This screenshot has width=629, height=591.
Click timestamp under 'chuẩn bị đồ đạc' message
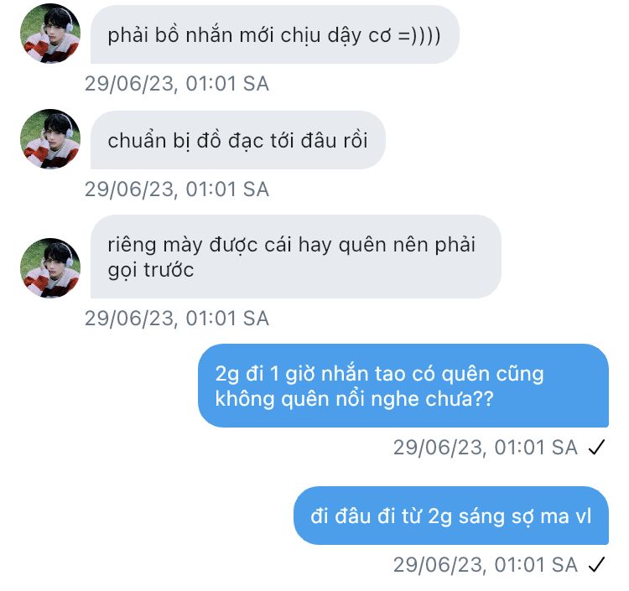point(176,189)
